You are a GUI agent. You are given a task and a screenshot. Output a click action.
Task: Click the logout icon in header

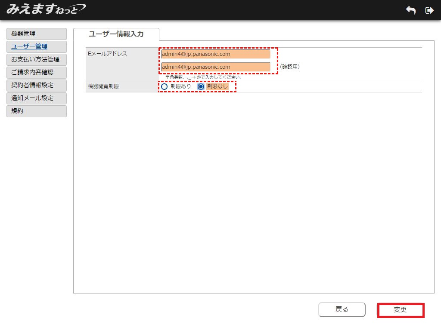429,10
